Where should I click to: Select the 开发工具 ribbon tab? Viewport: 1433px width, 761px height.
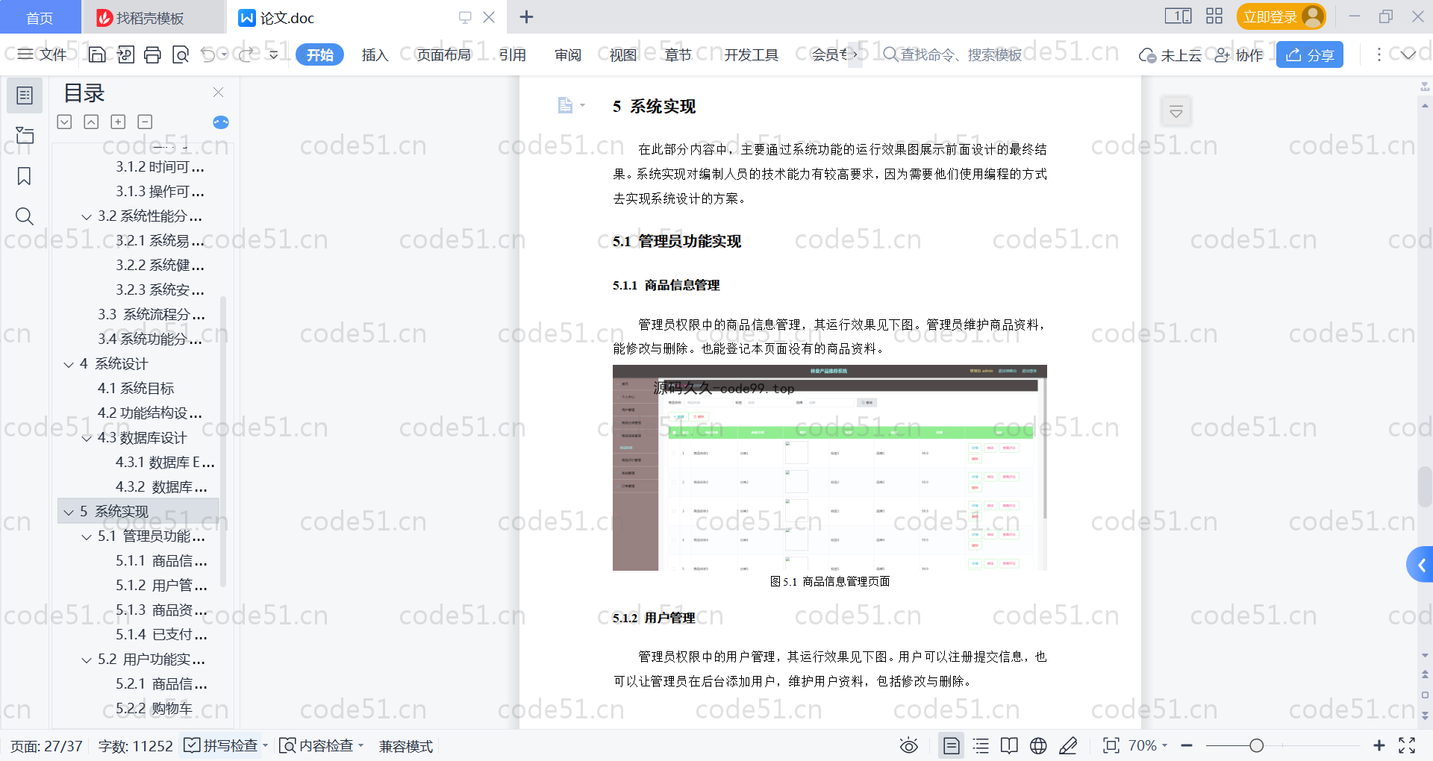click(x=751, y=54)
